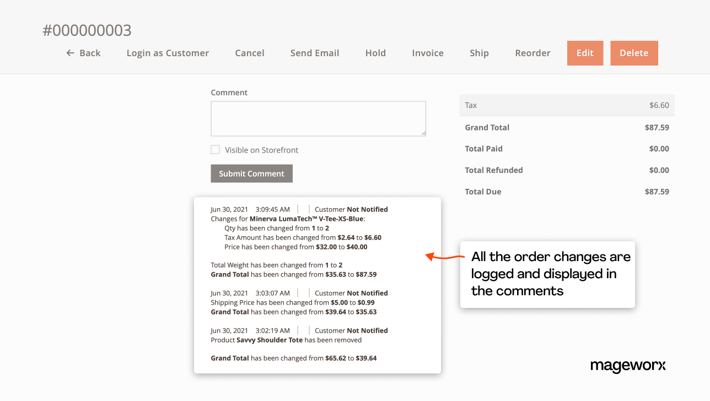Put order #000000003 on Hold
Image resolution: width=710 pixels, height=401 pixels.
(375, 53)
